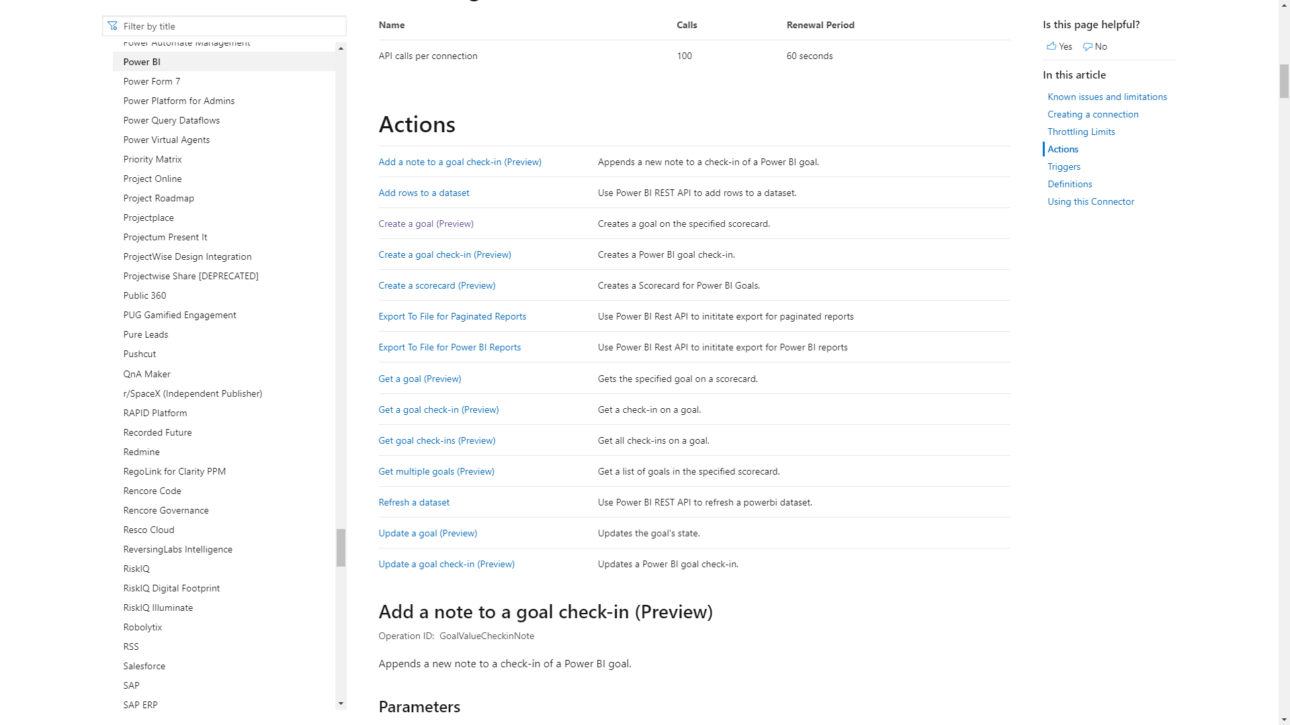Viewport: 1290px width, 725px height.
Task: Click the Export To File for Power BI Reports link
Action: [x=449, y=347]
